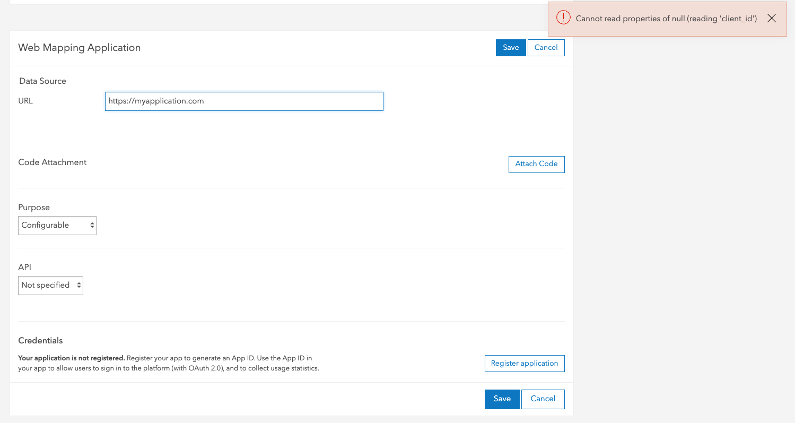Click the up-down arrows on Configurable select
The height and width of the screenshot is (423, 795).
coord(92,226)
